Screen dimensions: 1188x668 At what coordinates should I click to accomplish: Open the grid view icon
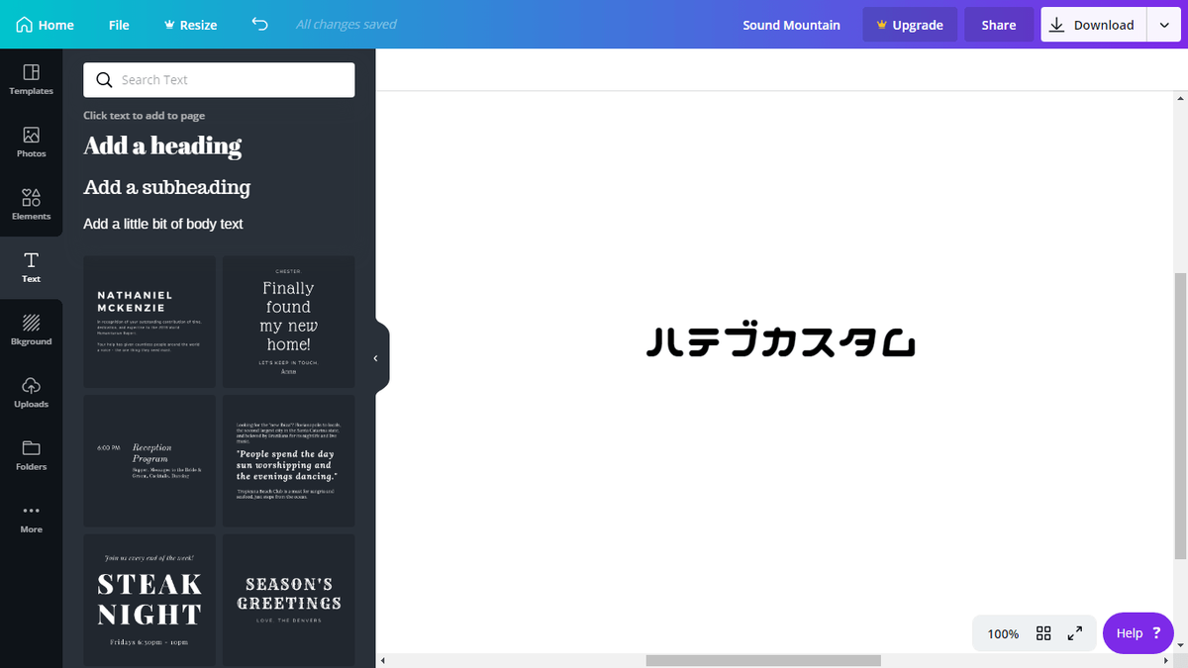1043,633
